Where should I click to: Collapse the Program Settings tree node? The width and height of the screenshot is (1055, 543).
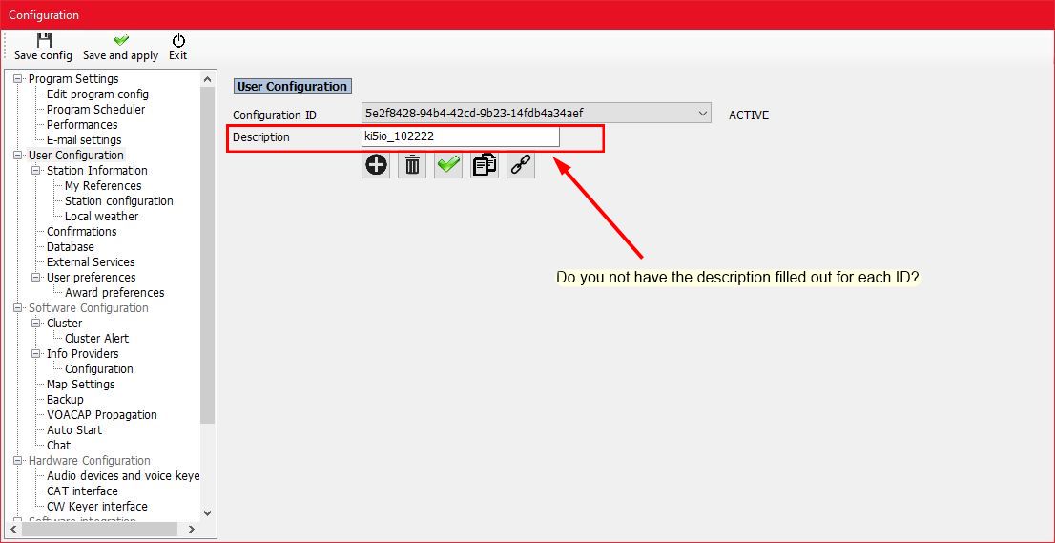click(18, 78)
